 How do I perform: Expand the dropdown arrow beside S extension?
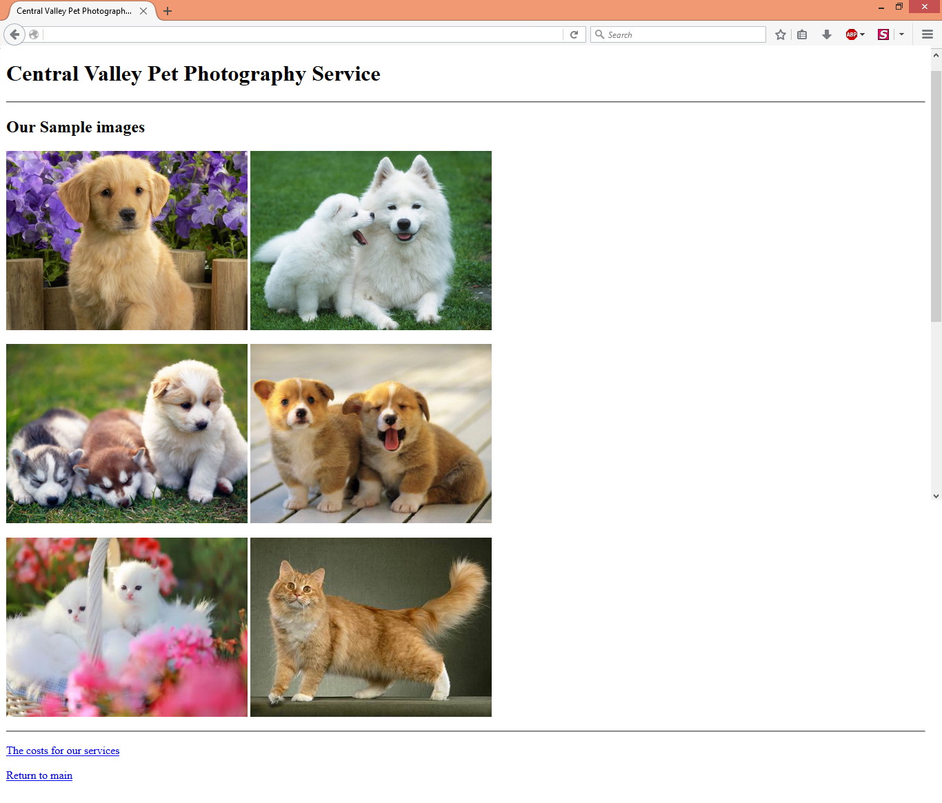[x=901, y=34]
